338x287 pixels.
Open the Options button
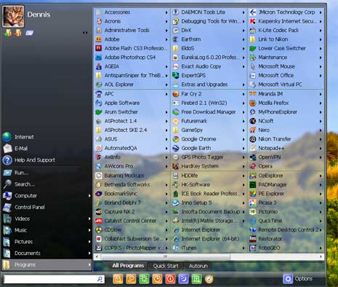(x=298, y=279)
